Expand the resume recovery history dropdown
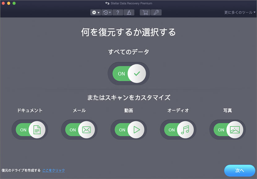Screen dimensions: 257x179 (107, 12)
